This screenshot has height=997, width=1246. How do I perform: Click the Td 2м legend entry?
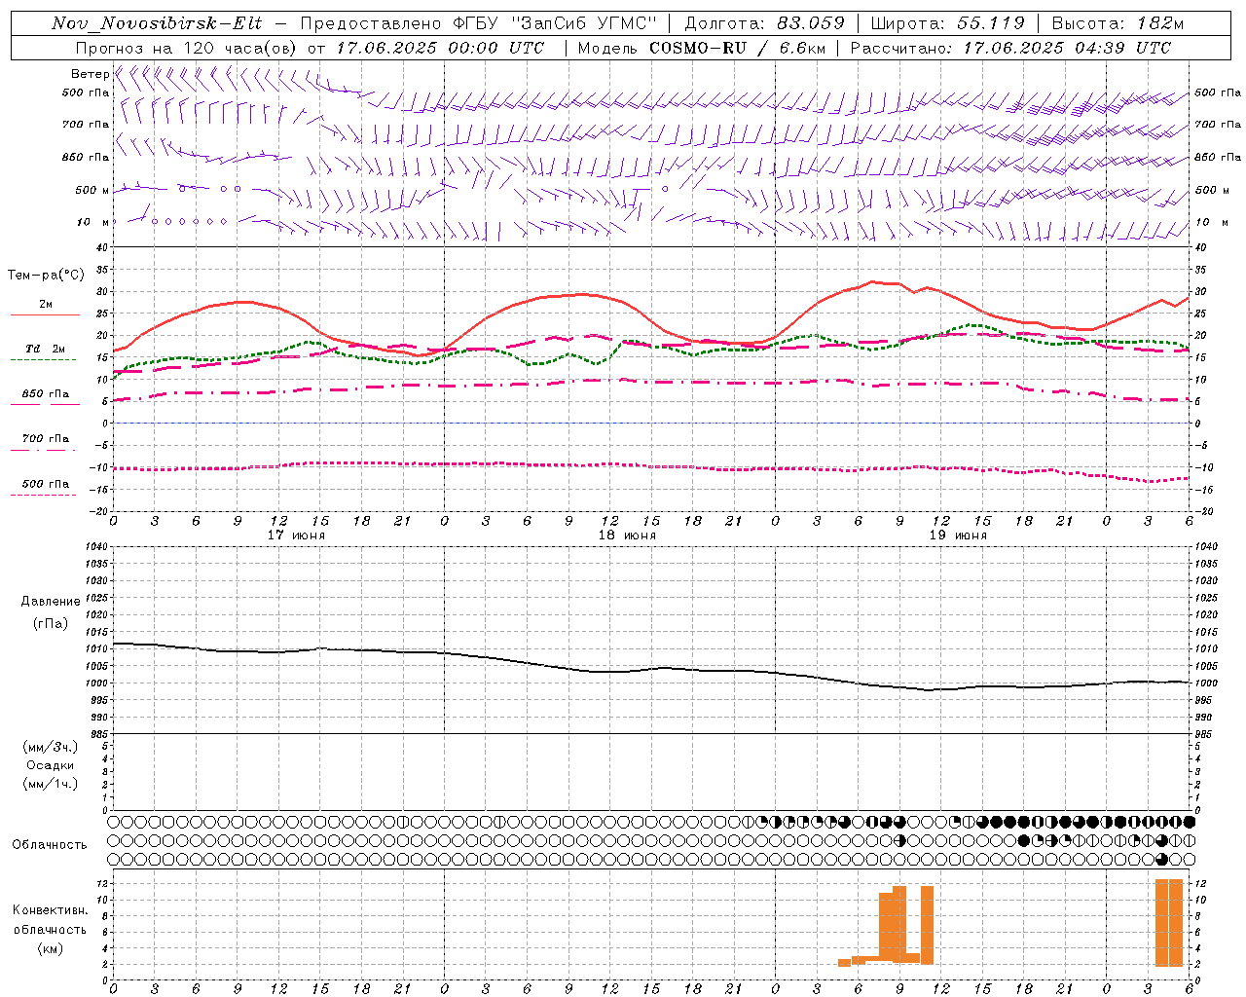tap(45, 349)
